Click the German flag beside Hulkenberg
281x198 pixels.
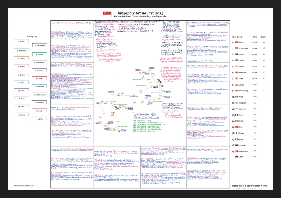click(237, 91)
